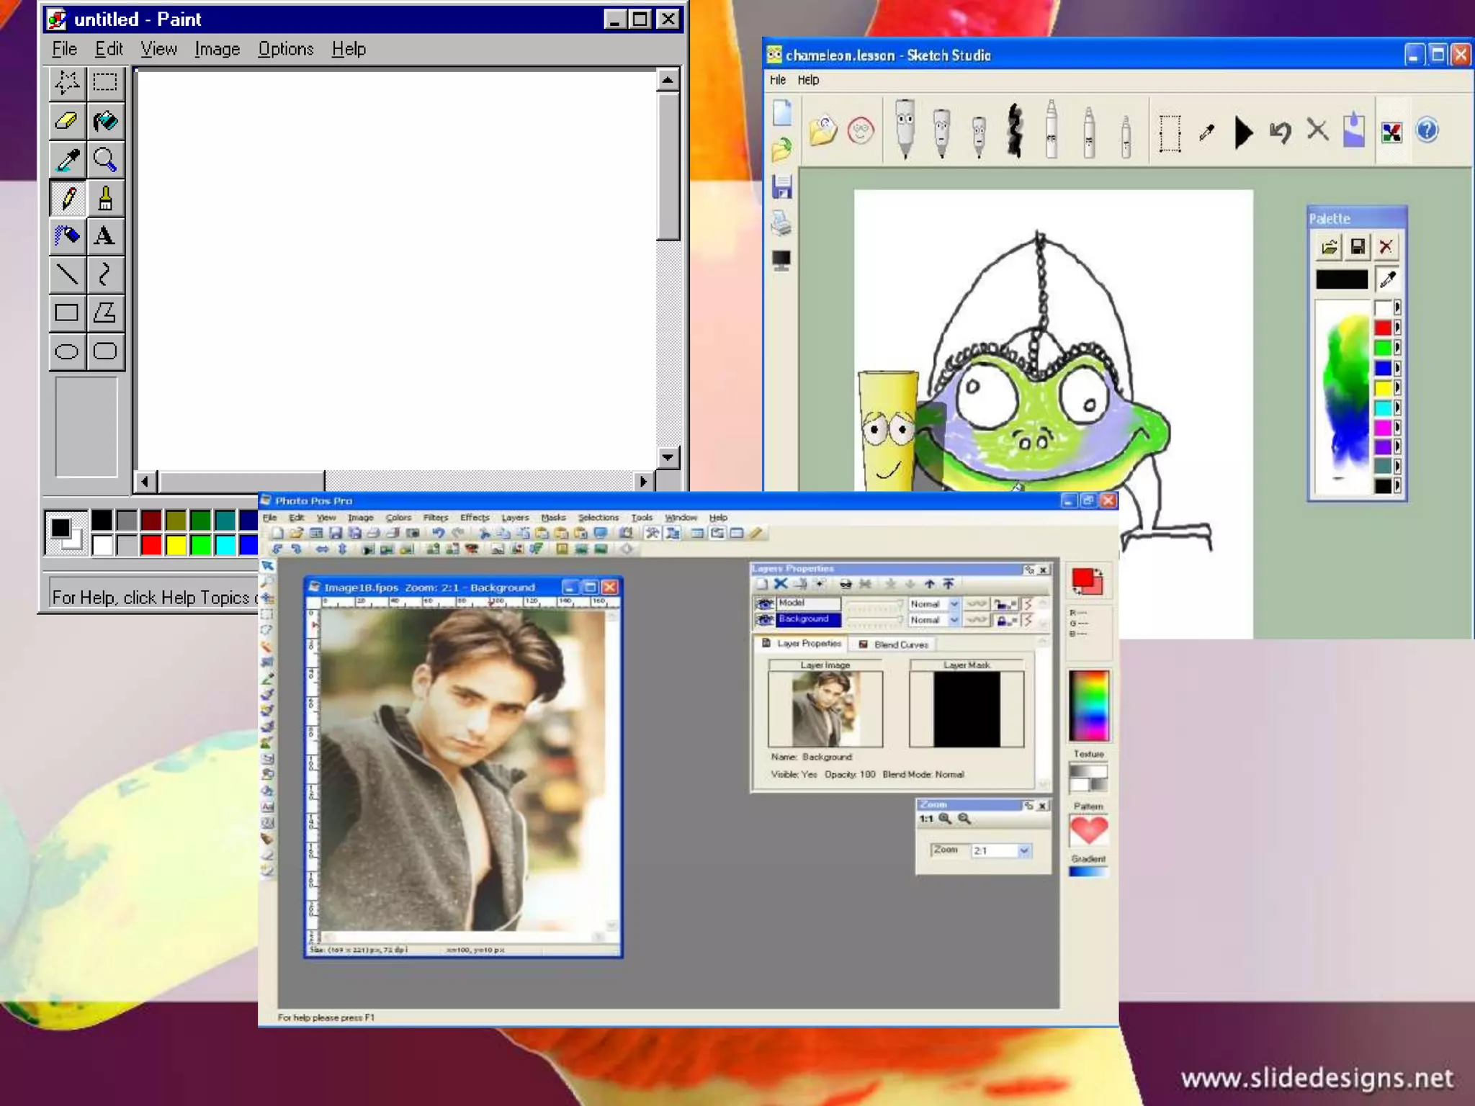Hide the Model layer eye icon

click(764, 603)
